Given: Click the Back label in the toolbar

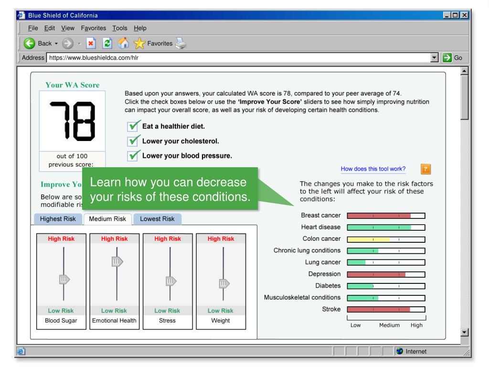Looking at the screenshot, I should tap(44, 43).
